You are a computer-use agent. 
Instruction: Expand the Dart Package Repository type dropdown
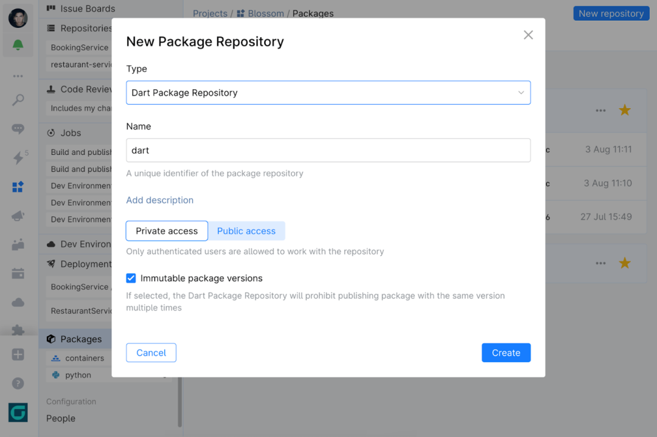pos(328,92)
